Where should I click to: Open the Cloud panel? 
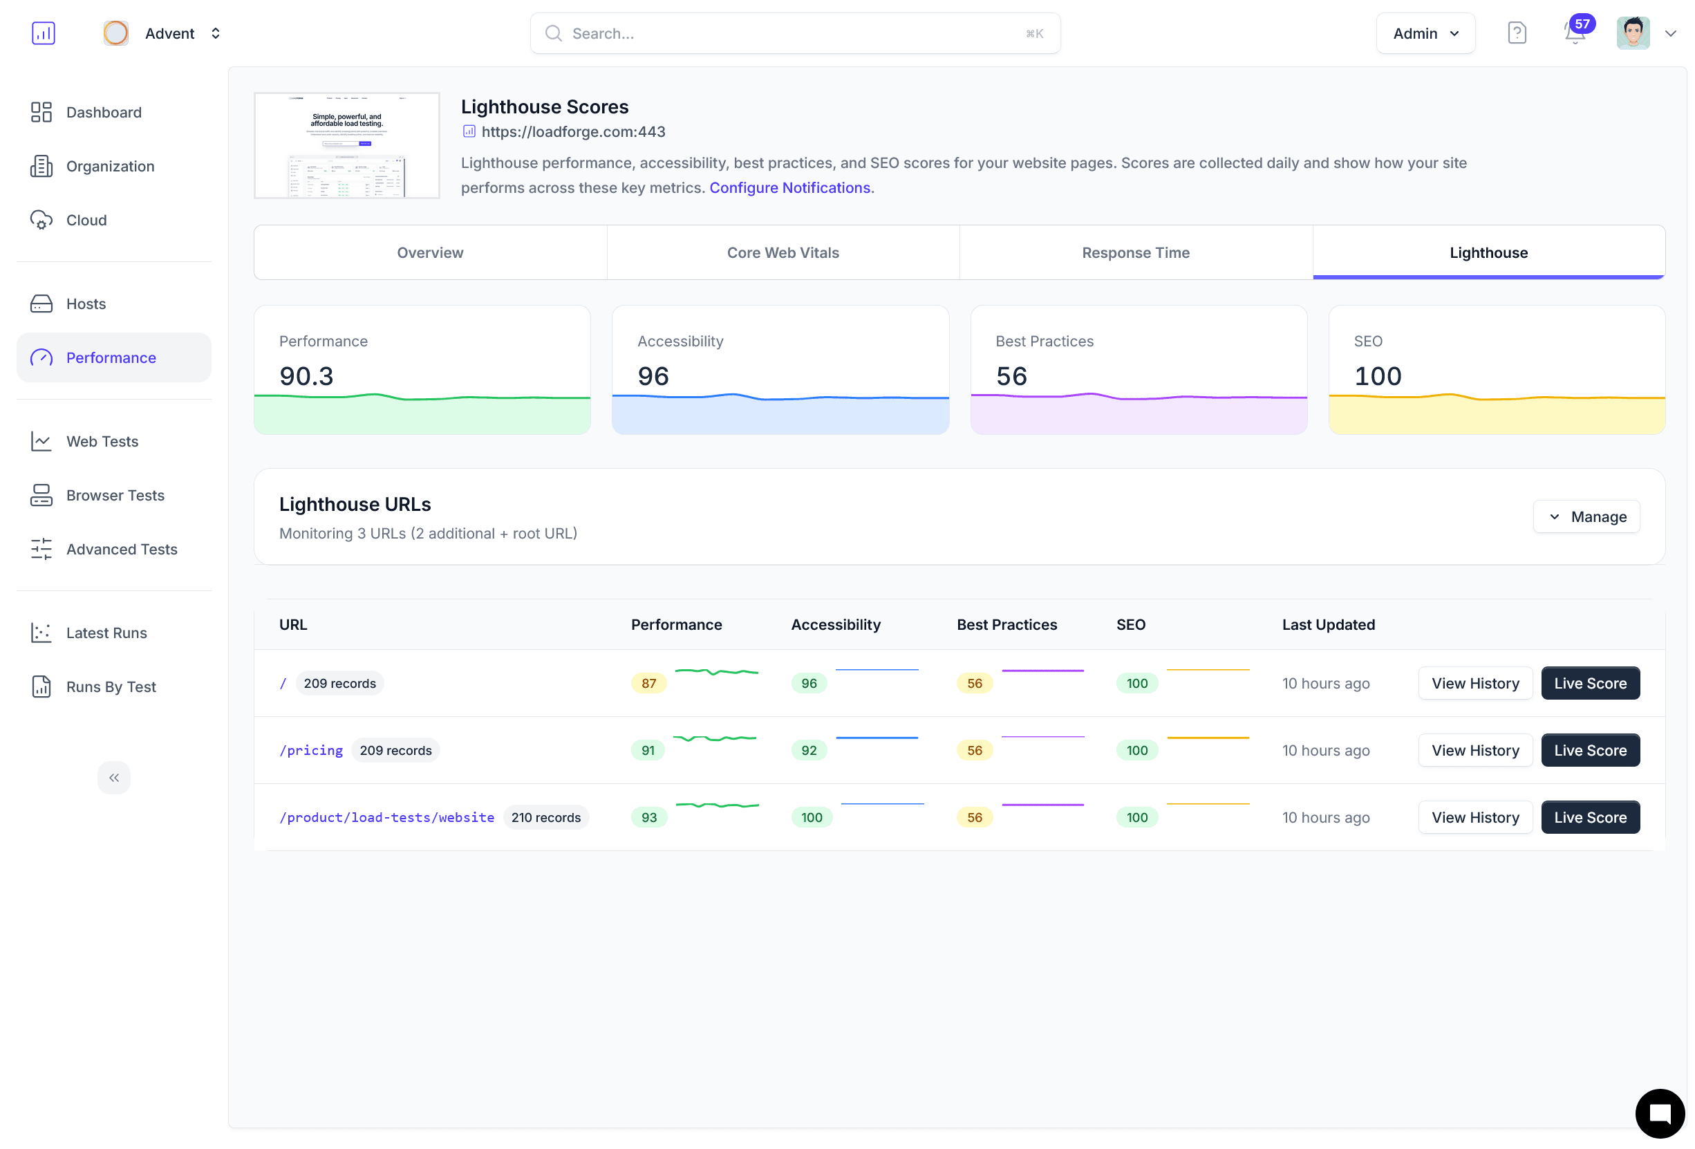(x=86, y=220)
